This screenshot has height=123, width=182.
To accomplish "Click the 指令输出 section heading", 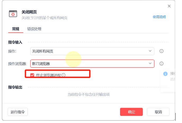I will pos(15,87).
